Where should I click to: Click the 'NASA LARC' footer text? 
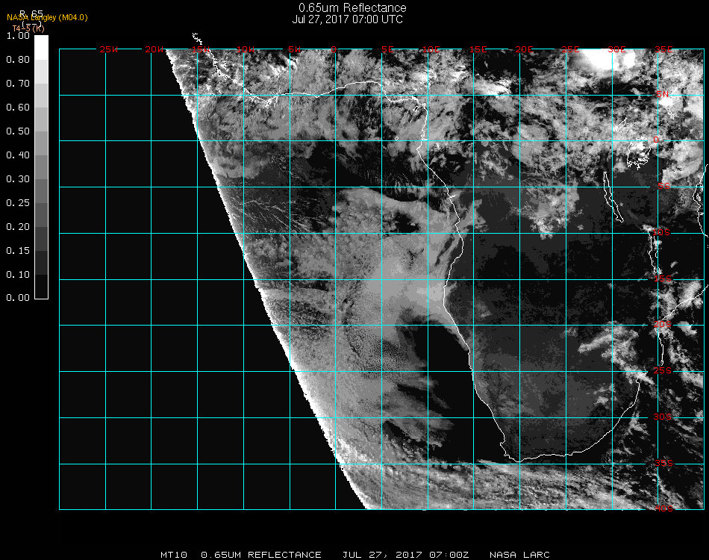coord(519,555)
